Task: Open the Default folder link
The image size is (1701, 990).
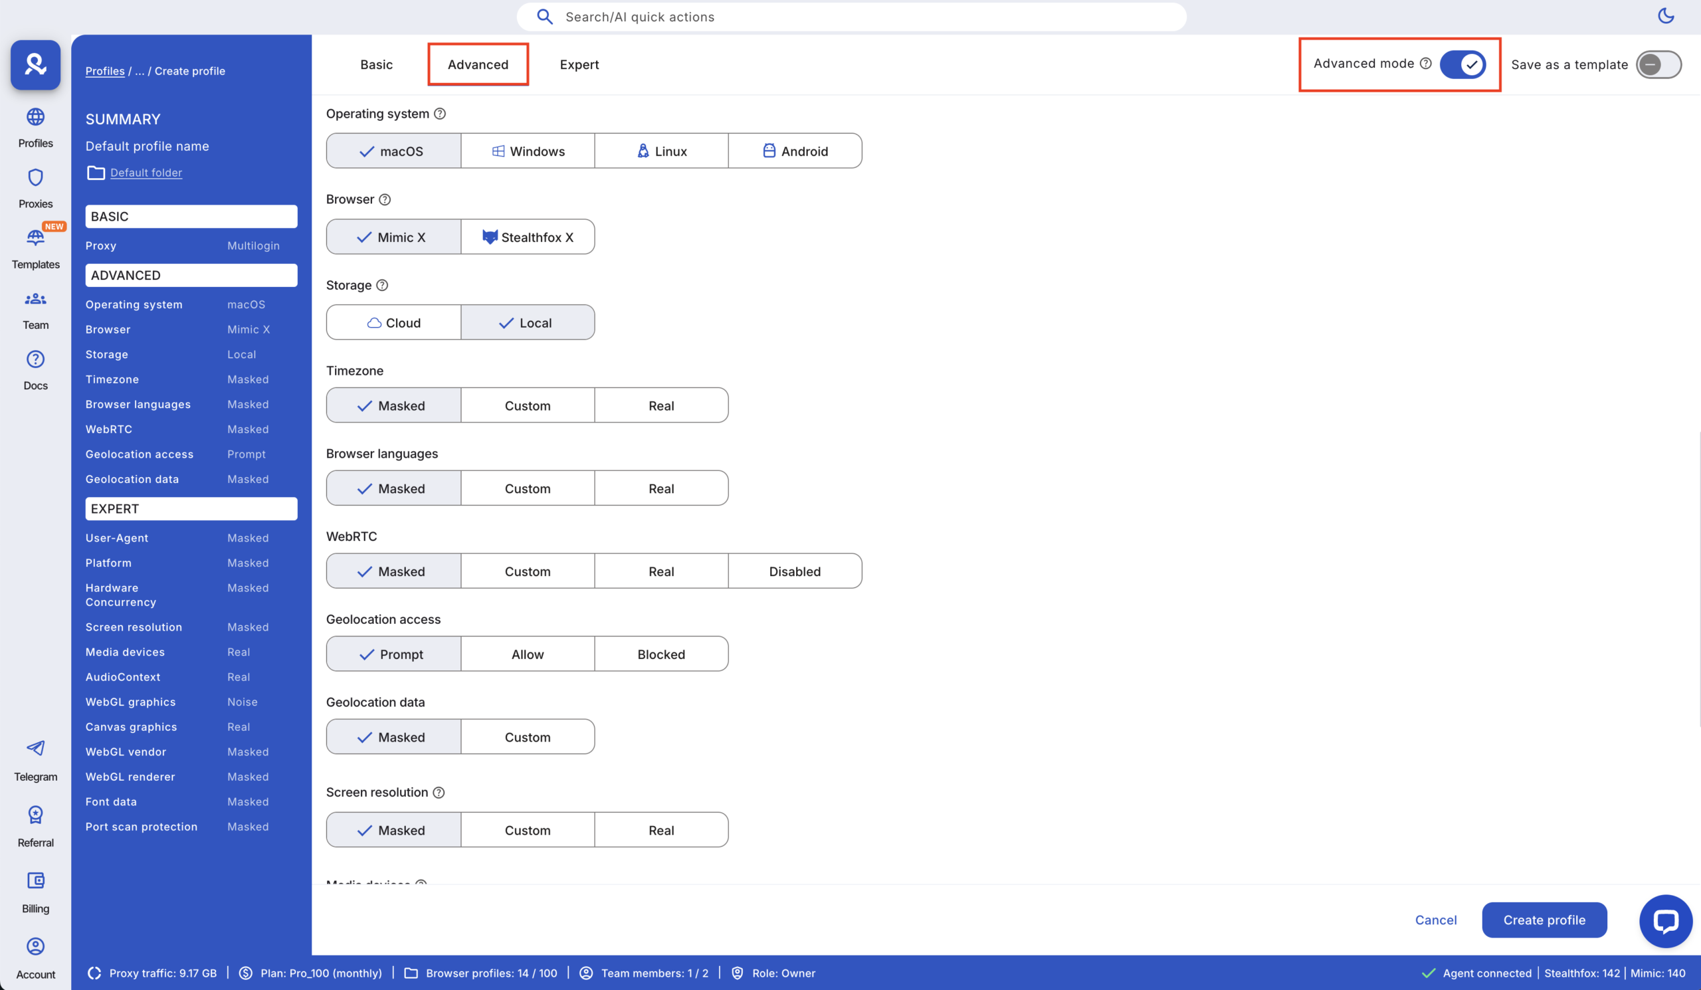Action: [146, 173]
